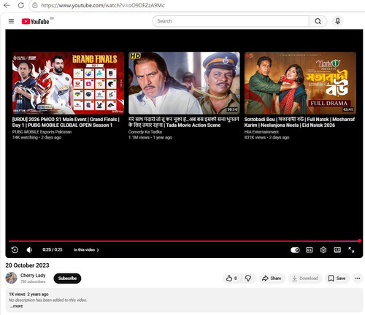The image size is (365, 315).
Task: Click the '780 subscribers' text
Action: (33, 281)
